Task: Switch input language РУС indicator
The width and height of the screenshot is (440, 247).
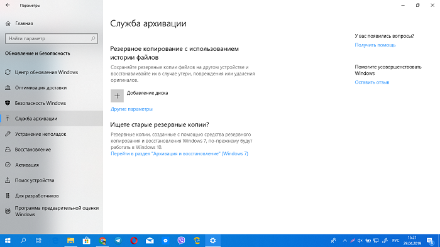Action: click(395, 241)
